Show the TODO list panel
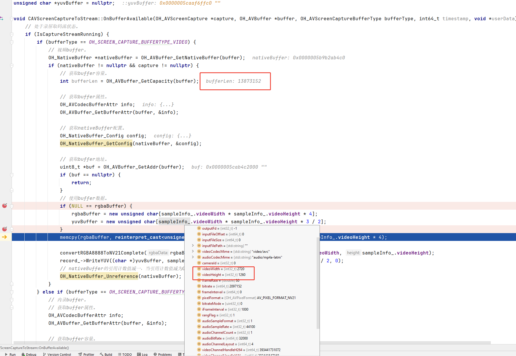This screenshot has width=516, height=356. (x=125, y=354)
